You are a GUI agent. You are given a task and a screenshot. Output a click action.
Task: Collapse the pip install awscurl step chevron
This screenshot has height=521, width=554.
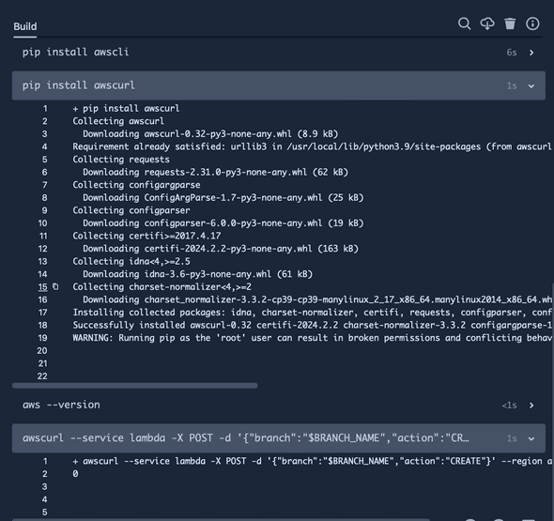531,85
